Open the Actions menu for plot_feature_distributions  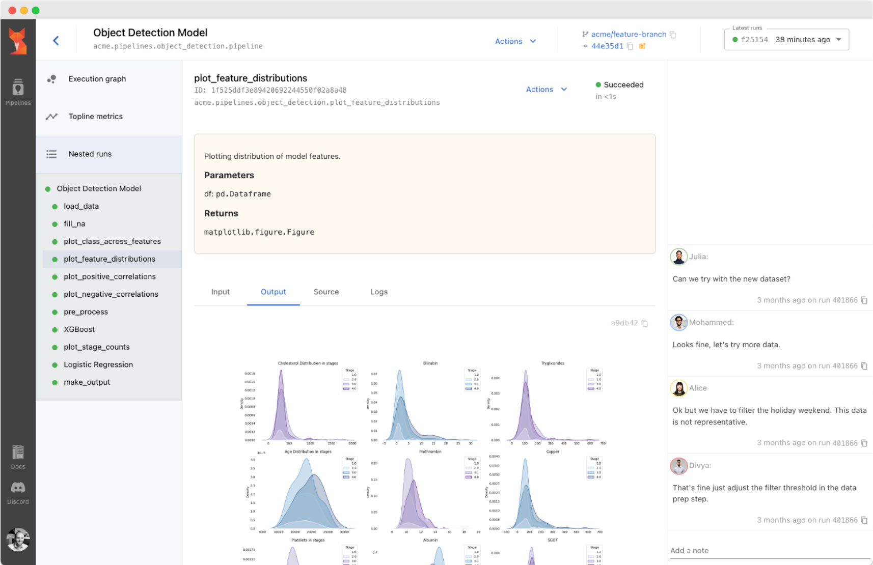[x=546, y=89]
